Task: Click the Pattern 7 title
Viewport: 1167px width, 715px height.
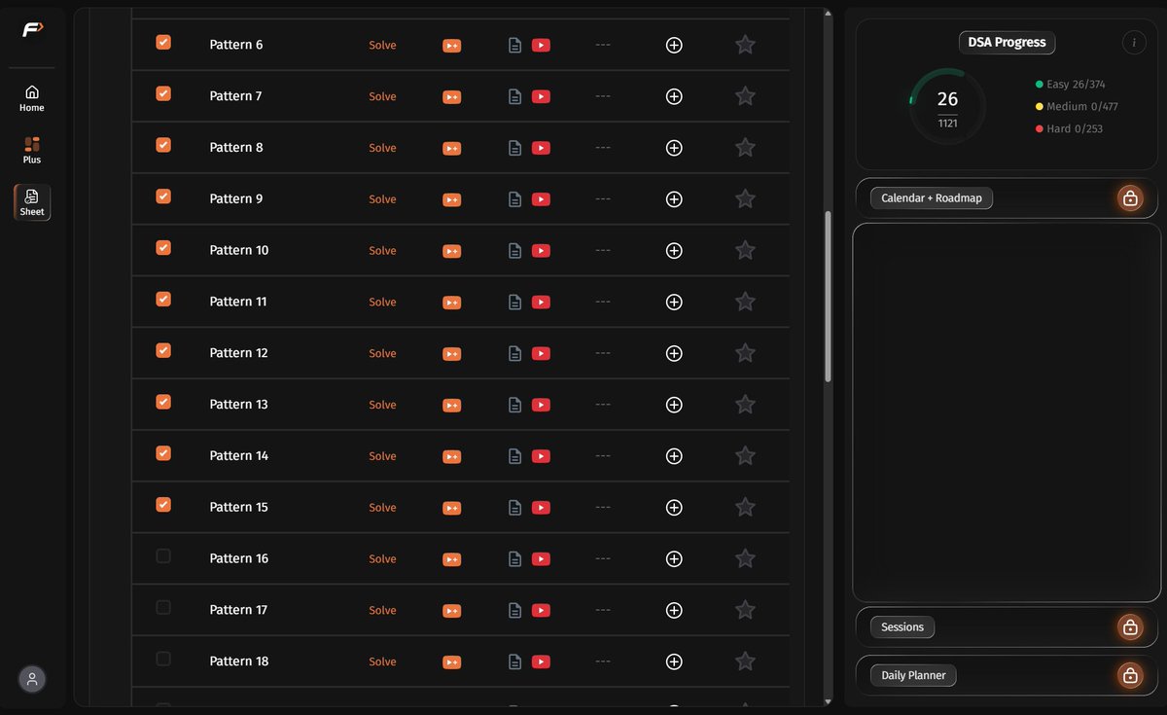Action: pyautogui.click(x=236, y=96)
